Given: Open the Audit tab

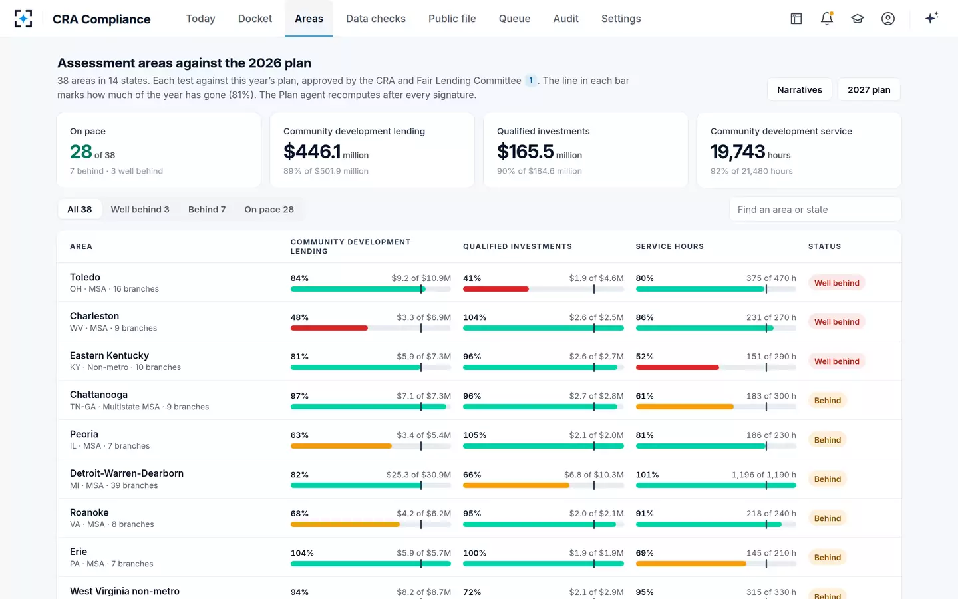Looking at the screenshot, I should click(x=566, y=19).
